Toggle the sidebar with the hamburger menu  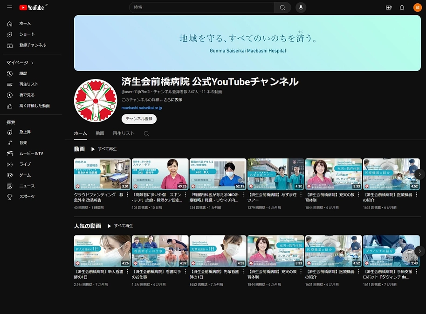[9, 7]
